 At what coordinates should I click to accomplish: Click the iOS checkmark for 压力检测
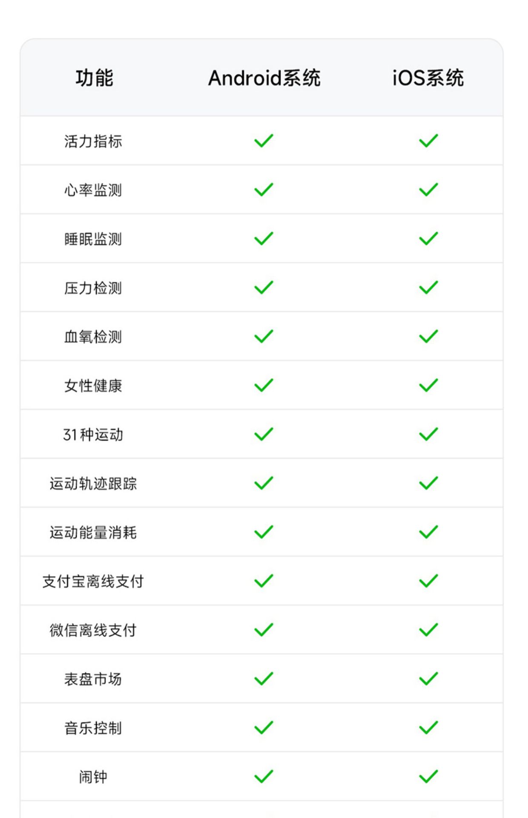pos(428,288)
